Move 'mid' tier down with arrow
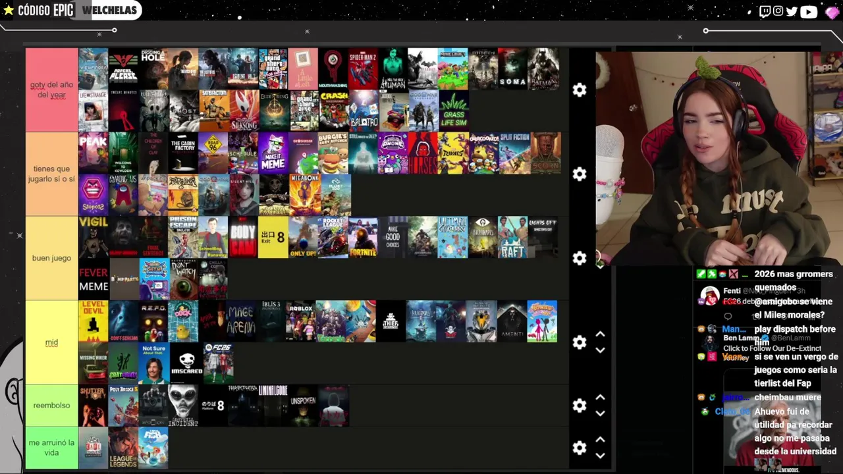 pyautogui.click(x=600, y=350)
